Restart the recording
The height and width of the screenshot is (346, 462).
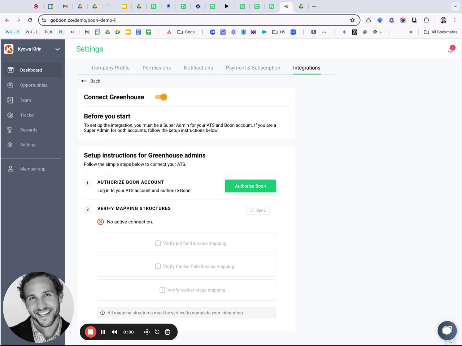[157, 332]
